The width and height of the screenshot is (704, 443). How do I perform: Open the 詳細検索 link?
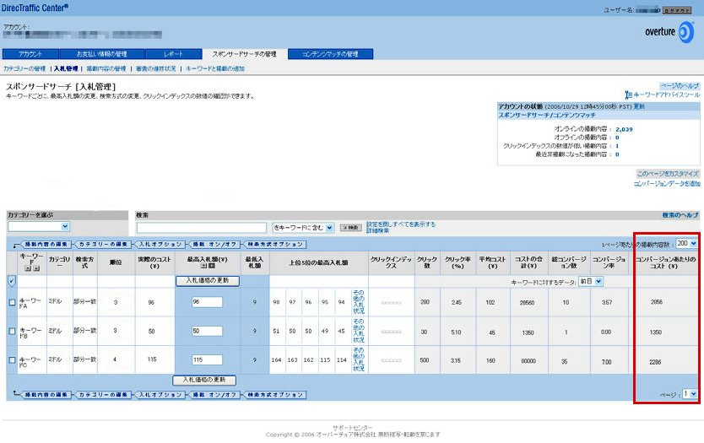[x=377, y=230]
